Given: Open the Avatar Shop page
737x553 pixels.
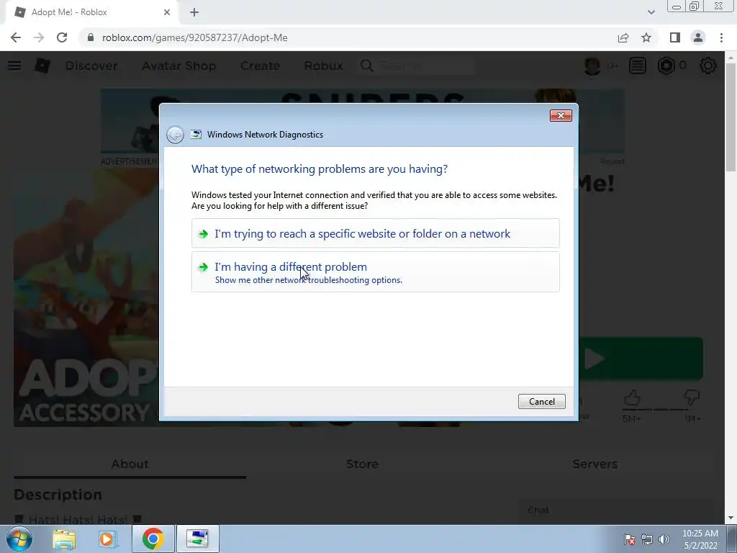Looking at the screenshot, I should pos(178,66).
